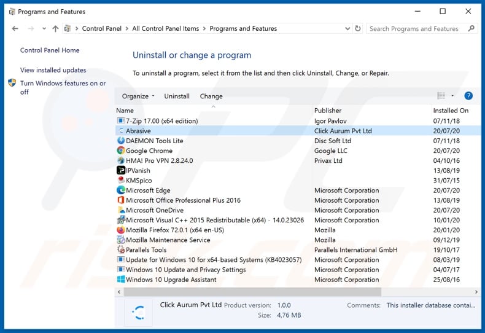Select Mozilla Firefox 72.0.1 entry

point(175,230)
